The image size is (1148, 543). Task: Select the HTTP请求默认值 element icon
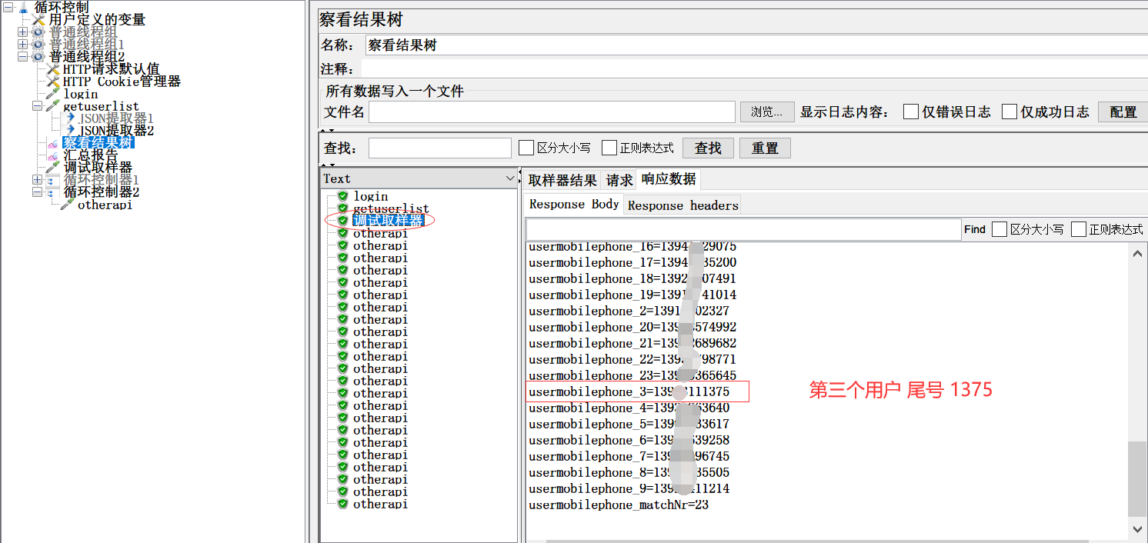[52, 69]
